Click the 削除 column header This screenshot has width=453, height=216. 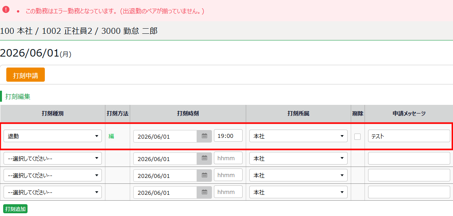(x=357, y=113)
